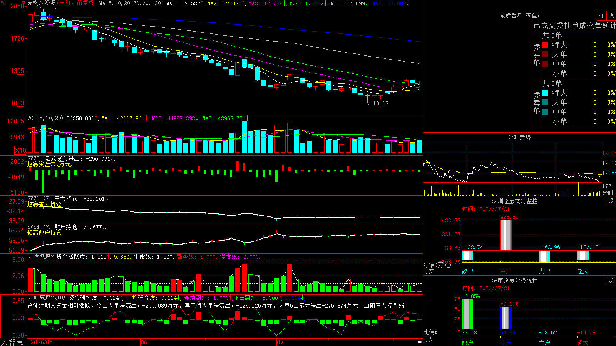Click the dark red 大单 swatch under 委买单
The width and height of the screenshot is (616, 346).
545,54
